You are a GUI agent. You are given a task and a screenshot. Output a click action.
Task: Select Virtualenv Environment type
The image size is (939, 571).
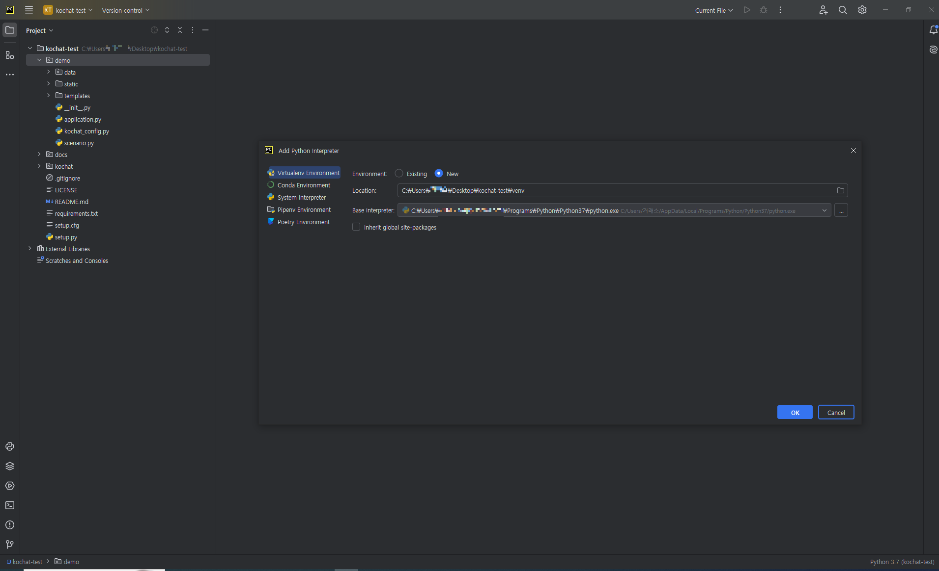click(x=304, y=173)
